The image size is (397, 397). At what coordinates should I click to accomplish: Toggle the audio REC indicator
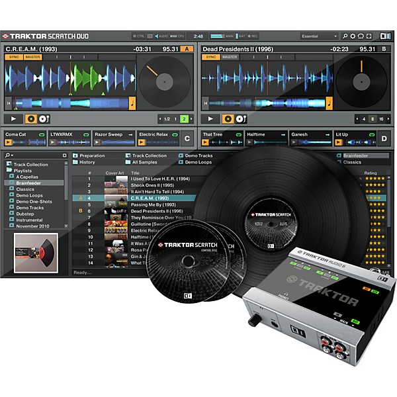(x=253, y=36)
